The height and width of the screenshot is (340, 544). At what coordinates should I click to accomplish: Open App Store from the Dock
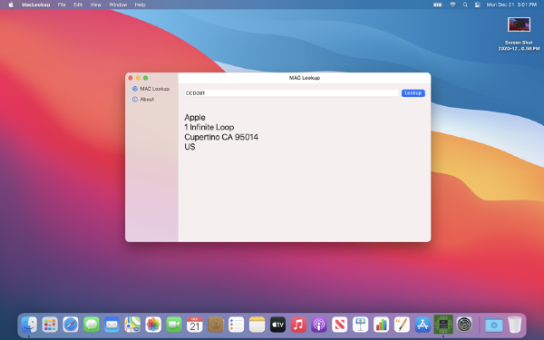(x=423, y=325)
